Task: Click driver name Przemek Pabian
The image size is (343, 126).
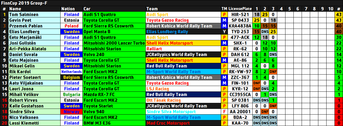Action: [26, 26]
